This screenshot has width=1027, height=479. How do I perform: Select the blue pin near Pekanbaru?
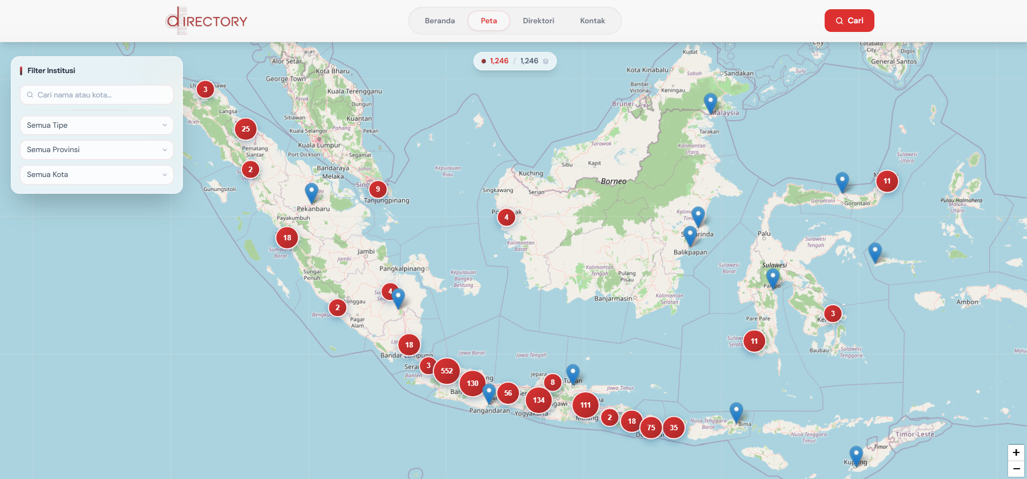click(311, 193)
